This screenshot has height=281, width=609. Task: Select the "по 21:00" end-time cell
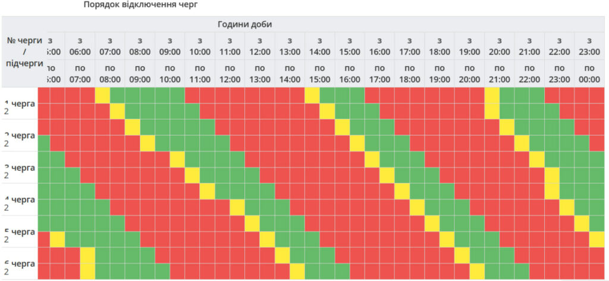tap(499, 74)
